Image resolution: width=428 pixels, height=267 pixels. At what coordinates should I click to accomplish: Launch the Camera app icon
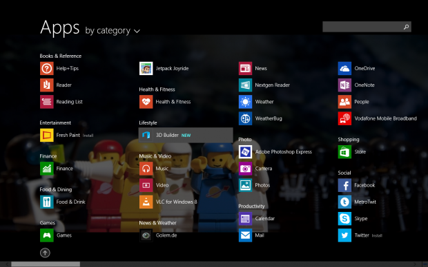point(245,169)
